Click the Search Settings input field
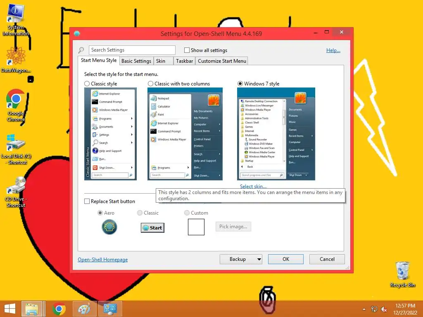The image size is (423, 317). (x=132, y=50)
